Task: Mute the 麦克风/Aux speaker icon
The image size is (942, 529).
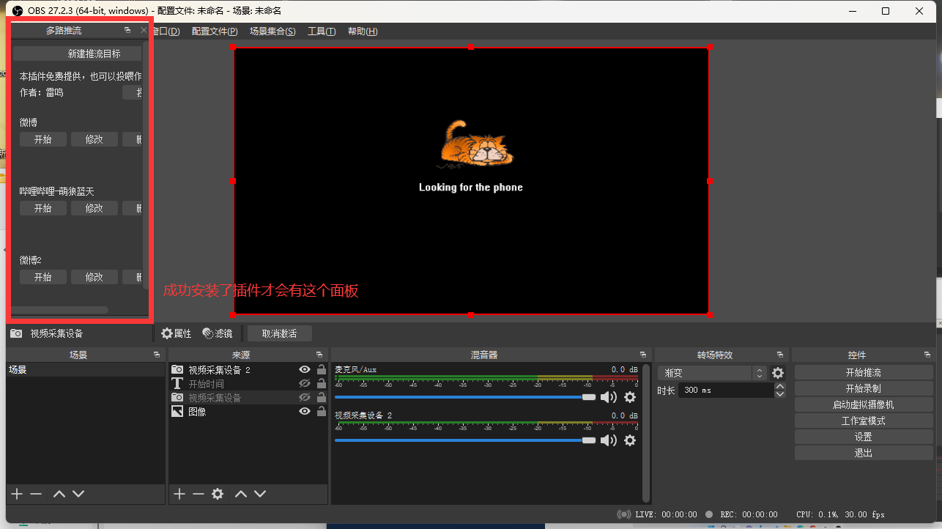Action: pos(609,397)
